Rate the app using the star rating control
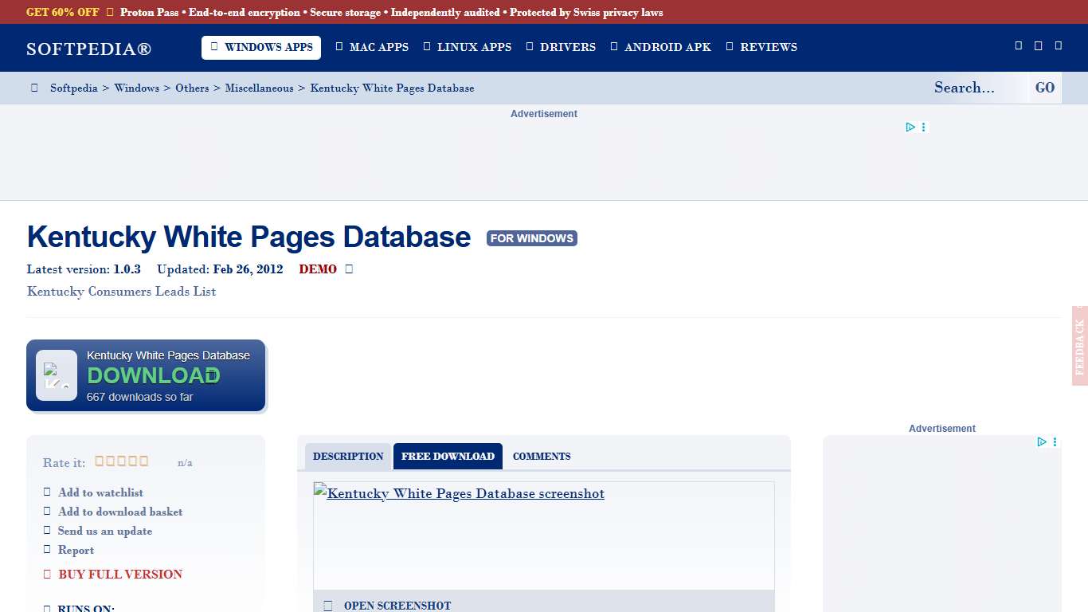Image resolution: width=1088 pixels, height=612 pixels. click(121, 461)
